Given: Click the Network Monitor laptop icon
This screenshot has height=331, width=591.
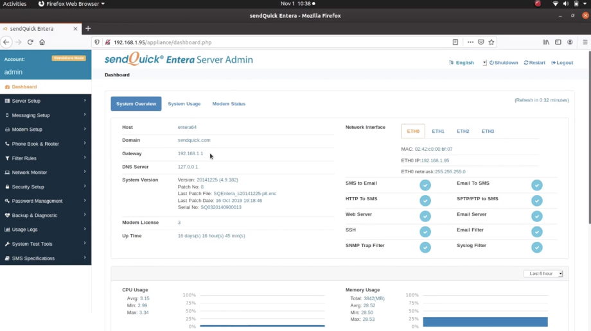Looking at the screenshot, I should click(x=7, y=173).
